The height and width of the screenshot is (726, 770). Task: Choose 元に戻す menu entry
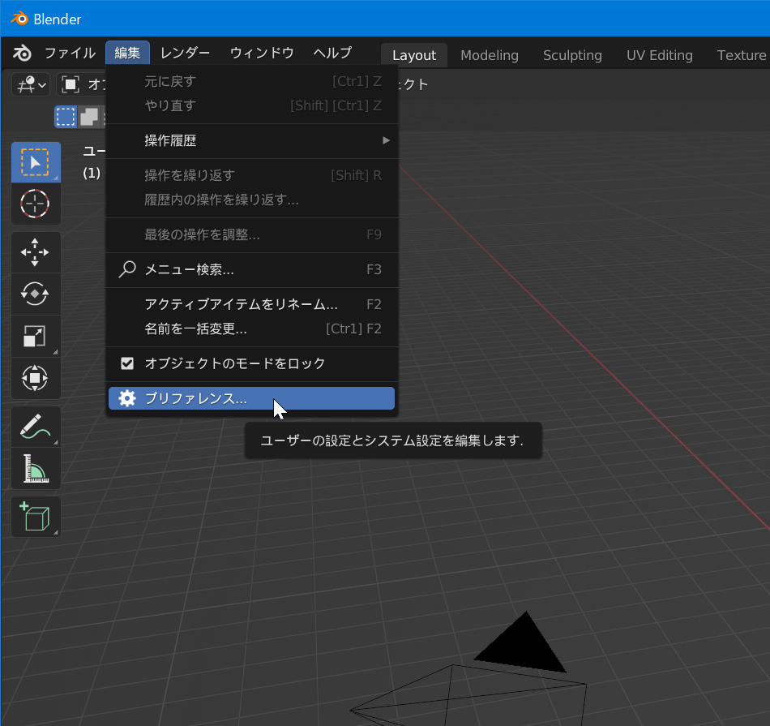tap(251, 81)
